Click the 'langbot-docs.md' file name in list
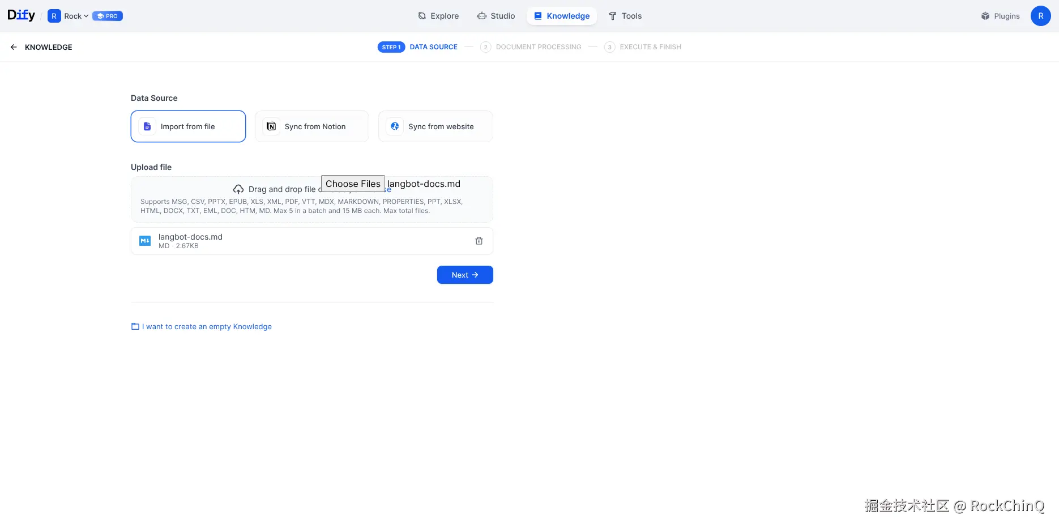1059x528 pixels. coord(190,237)
